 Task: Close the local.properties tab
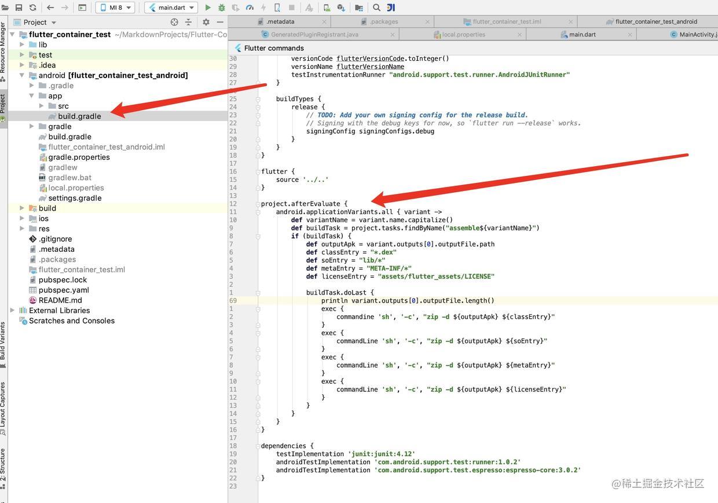point(520,35)
